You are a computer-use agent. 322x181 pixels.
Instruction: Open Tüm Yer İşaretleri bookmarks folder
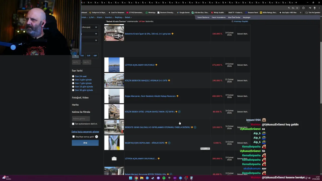pos(313,13)
